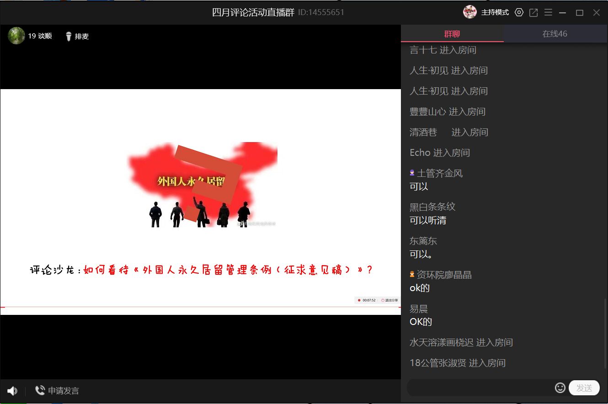Click the 排麦 microphone icon
608x404 pixels.
coord(69,36)
